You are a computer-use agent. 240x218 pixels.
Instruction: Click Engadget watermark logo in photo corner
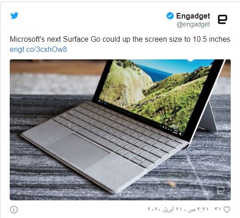click(221, 190)
